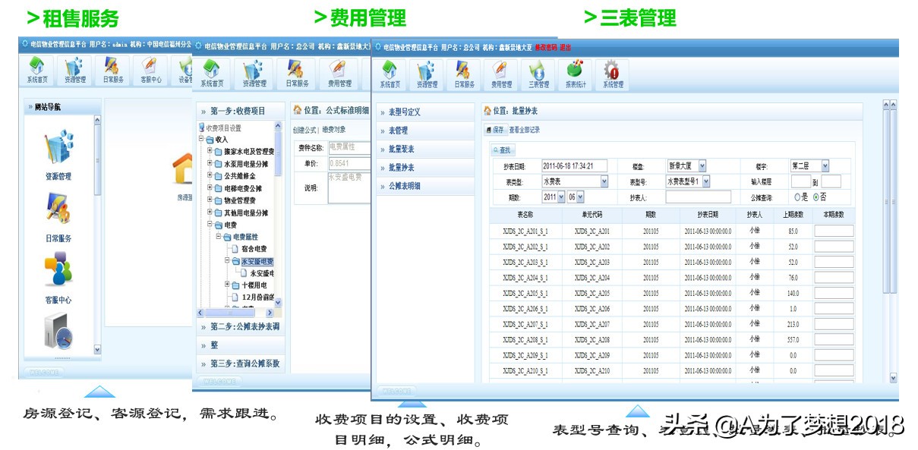Image resolution: width=918 pixels, height=450 pixels.
Task: Select the 报表统计 (Report Statistics) icon
Action: (x=574, y=72)
